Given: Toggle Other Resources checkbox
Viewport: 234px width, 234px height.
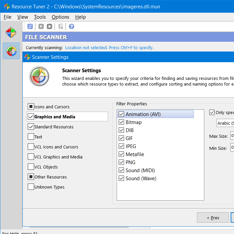Looking at the screenshot, I should [31, 177].
